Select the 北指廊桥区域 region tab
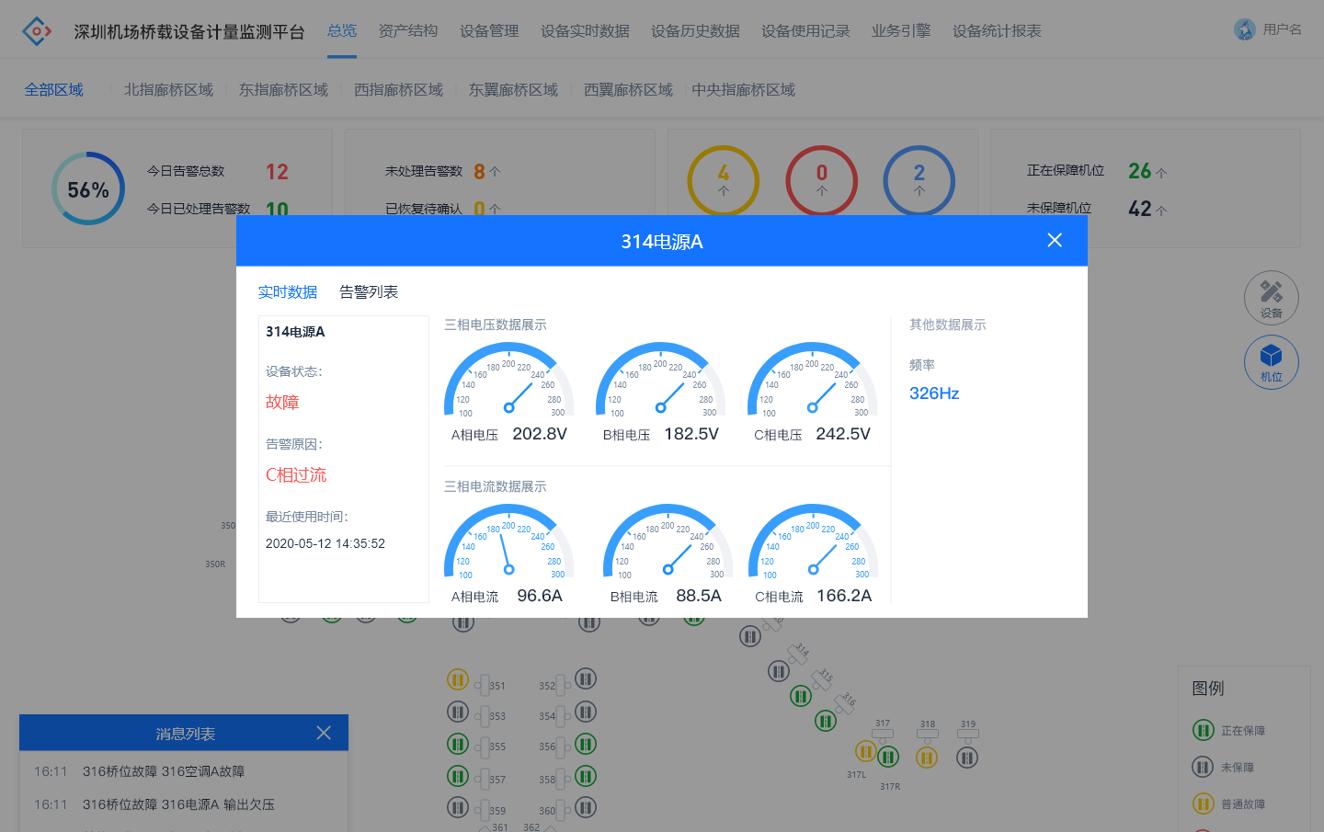This screenshot has height=832, width=1324. [168, 90]
